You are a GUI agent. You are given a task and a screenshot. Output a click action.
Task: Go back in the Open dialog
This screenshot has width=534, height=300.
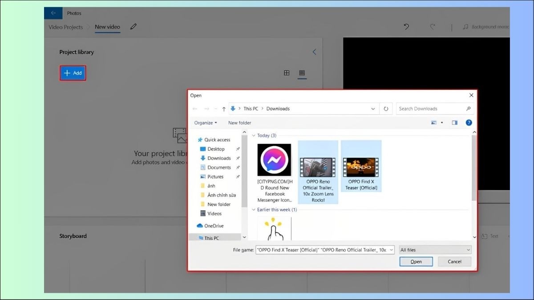coord(195,108)
